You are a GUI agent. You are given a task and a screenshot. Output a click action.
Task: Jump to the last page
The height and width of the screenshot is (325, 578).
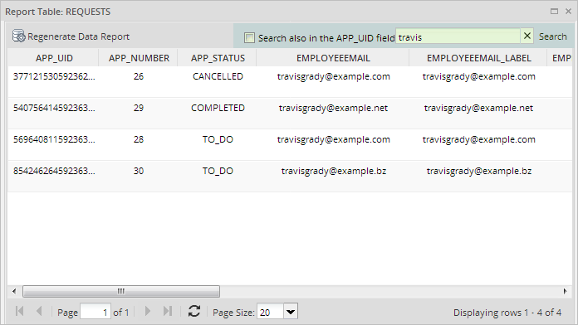pyautogui.click(x=168, y=312)
